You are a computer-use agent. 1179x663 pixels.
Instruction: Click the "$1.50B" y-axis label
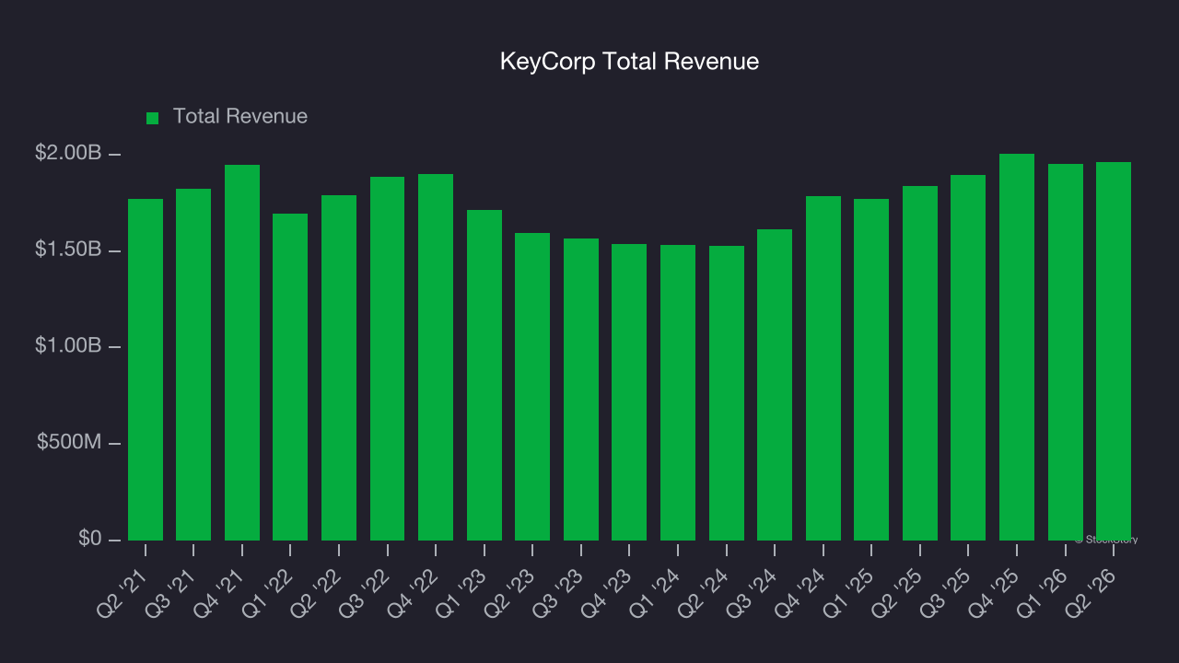coord(68,250)
